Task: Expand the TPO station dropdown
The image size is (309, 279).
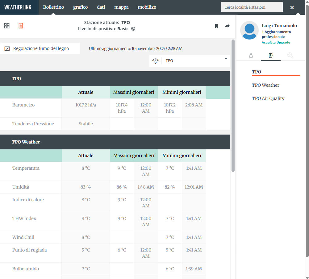Action: (190, 61)
